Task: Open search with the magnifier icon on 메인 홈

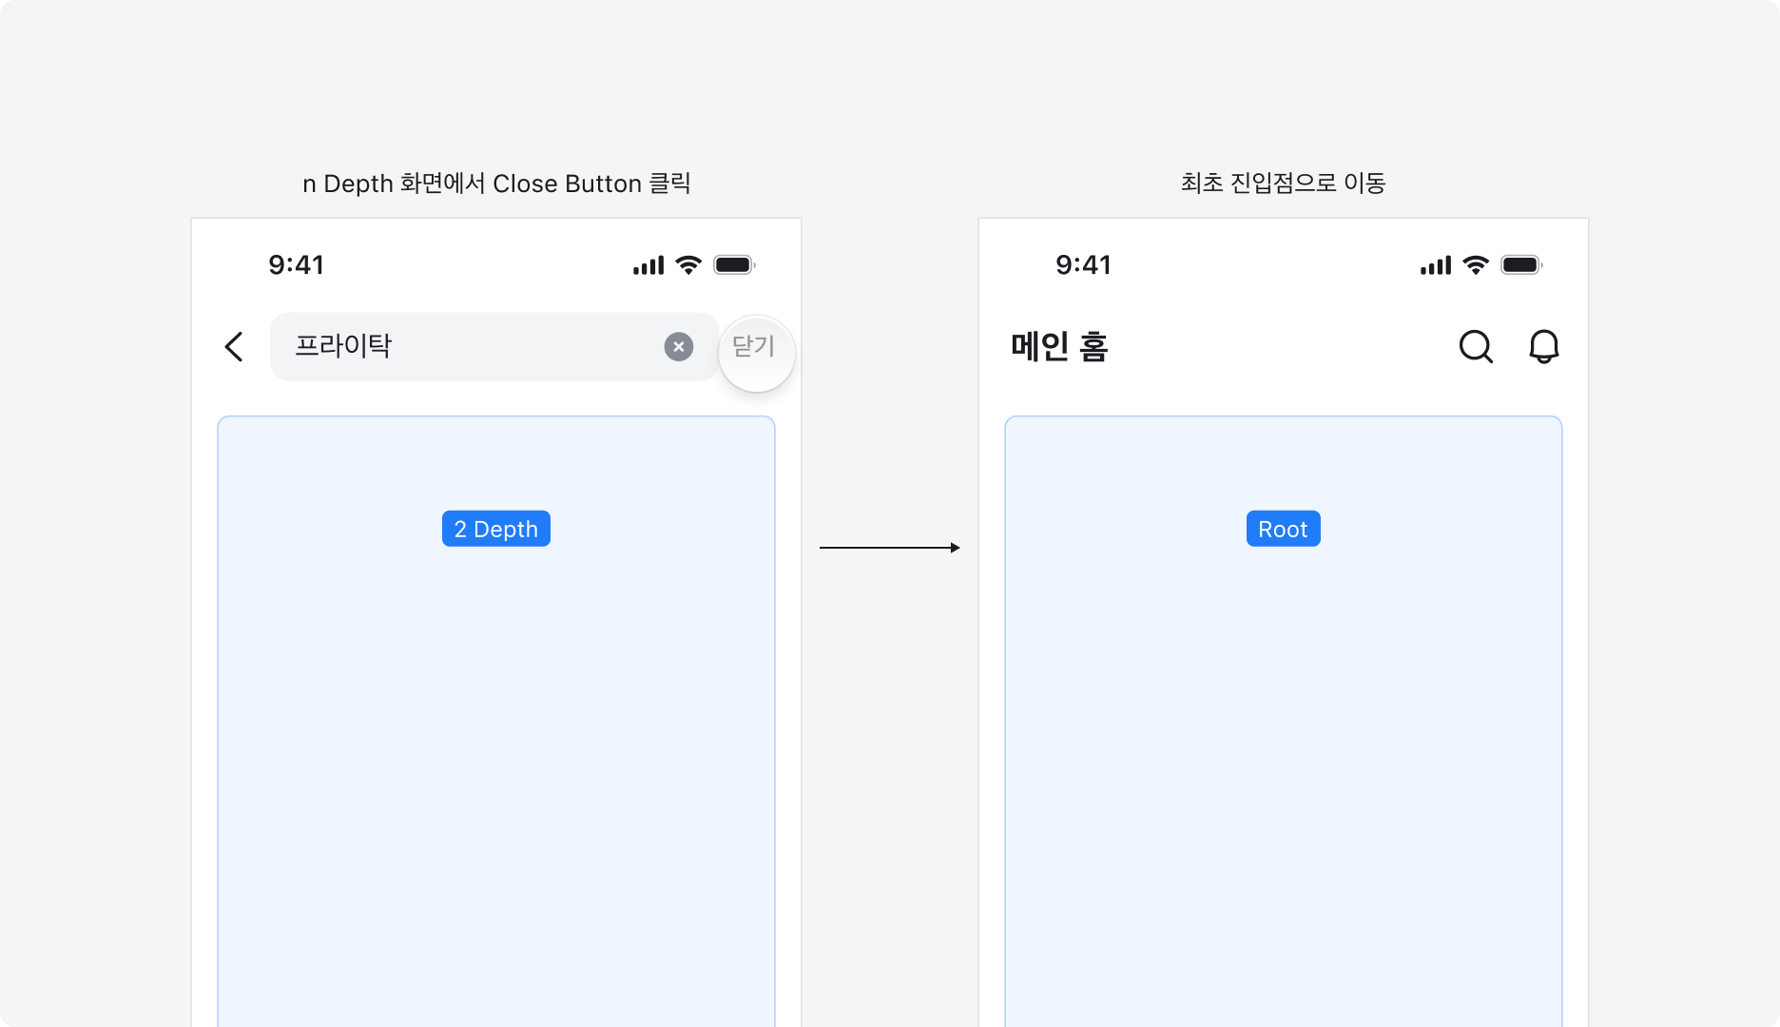Action: [x=1476, y=347]
